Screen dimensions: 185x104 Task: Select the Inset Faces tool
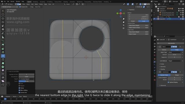(x=3, y=49)
